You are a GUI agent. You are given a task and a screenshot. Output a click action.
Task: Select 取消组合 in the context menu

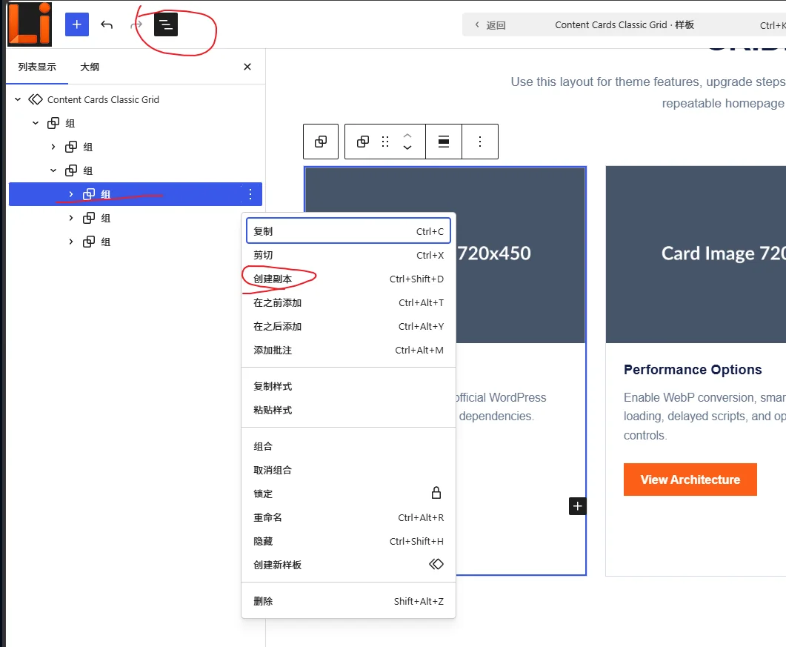point(348,470)
